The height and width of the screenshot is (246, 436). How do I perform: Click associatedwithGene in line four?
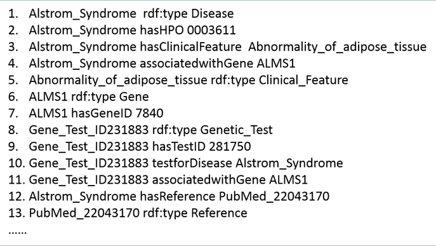[197, 64]
